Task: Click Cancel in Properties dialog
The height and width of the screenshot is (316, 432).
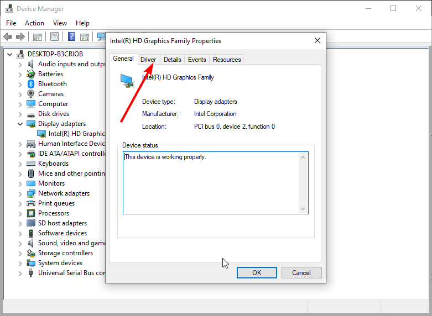Action: (x=301, y=272)
